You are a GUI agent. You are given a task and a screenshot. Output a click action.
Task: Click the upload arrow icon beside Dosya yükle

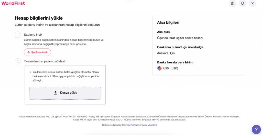pos(56,93)
